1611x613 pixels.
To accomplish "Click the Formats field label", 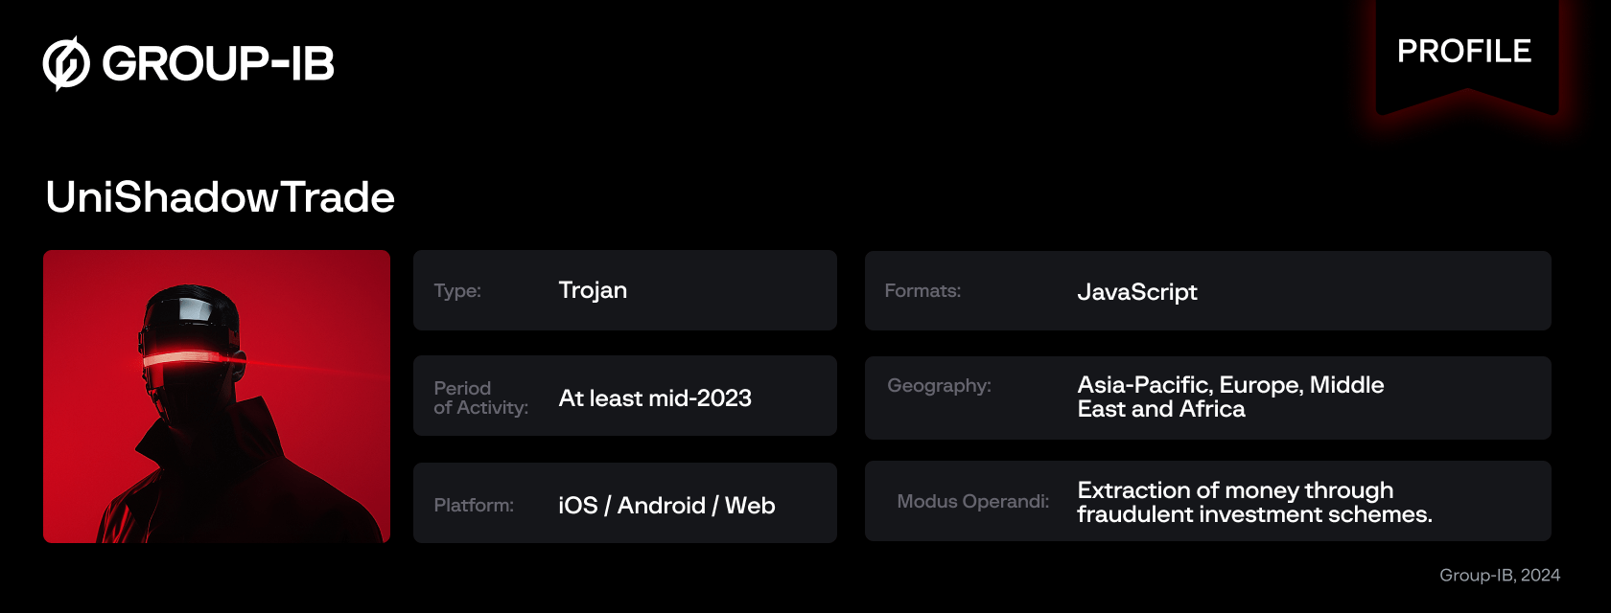I will [922, 291].
